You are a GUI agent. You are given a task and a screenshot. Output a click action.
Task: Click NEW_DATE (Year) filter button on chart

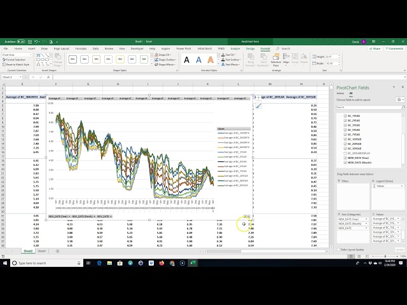click(x=59, y=216)
